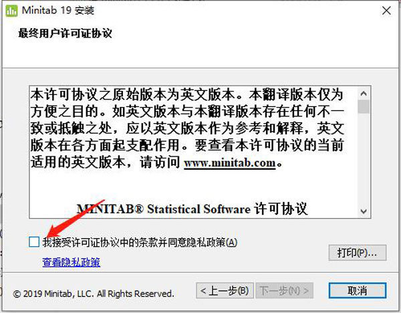Click the red arrow pointing to the checkbox

76,218
